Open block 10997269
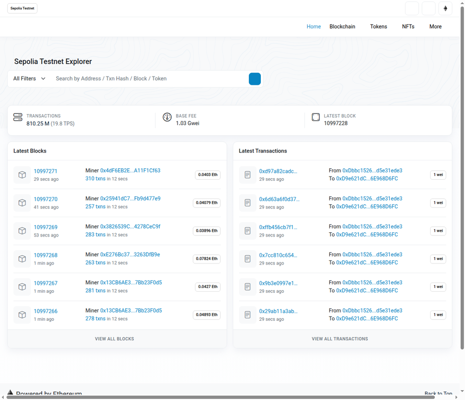Image resolution: width=465 pixels, height=400 pixels. point(46,227)
